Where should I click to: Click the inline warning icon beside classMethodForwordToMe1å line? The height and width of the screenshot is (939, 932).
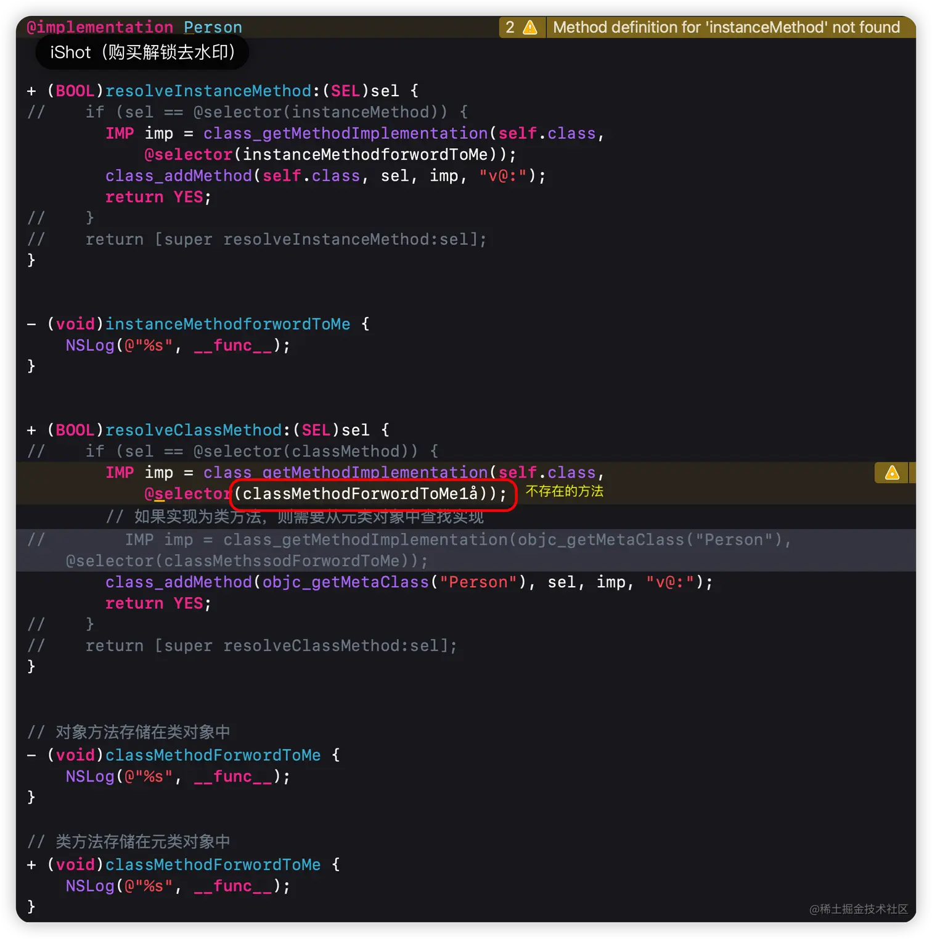(891, 473)
